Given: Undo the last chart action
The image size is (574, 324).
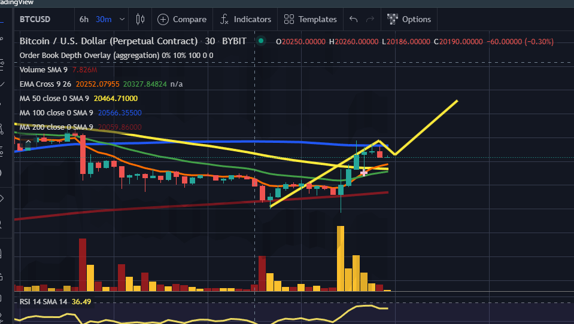Looking at the screenshot, I should [x=353, y=19].
